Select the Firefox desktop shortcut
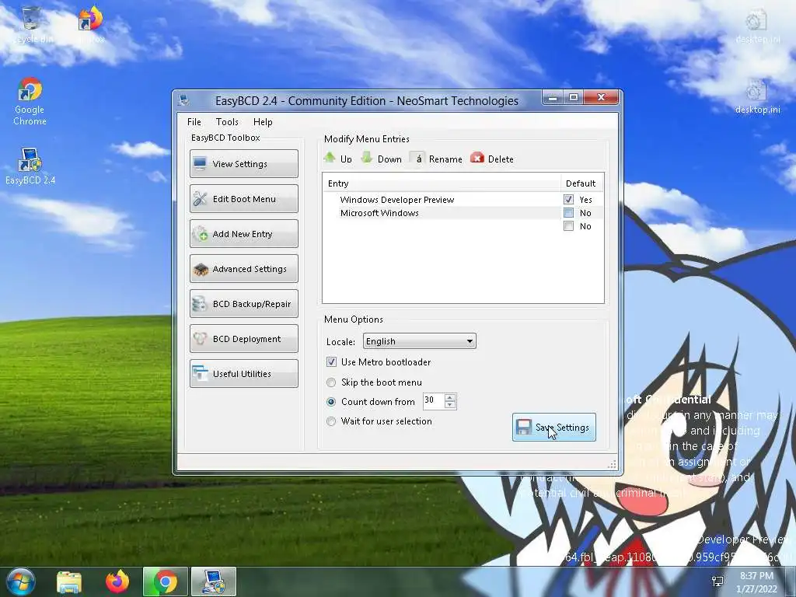 [x=91, y=26]
